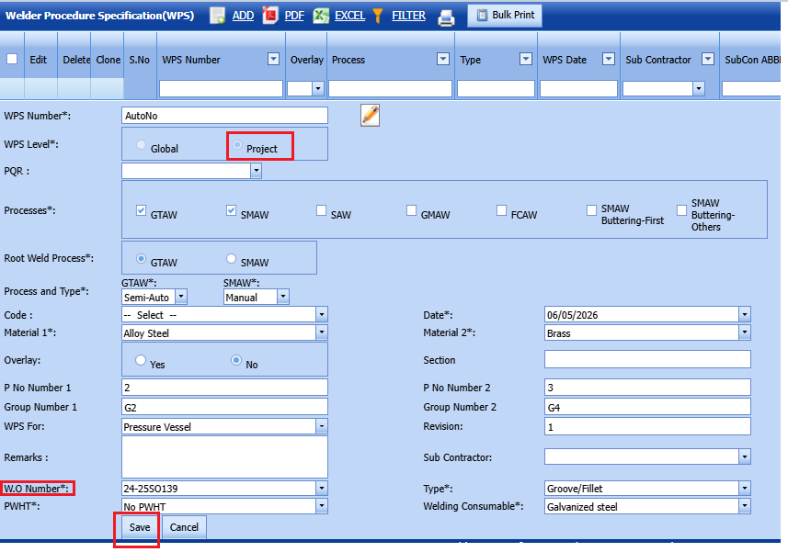This screenshot has height=552, width=788.
Task: Click the Group Number 1 field
Action: click(224, 407)
